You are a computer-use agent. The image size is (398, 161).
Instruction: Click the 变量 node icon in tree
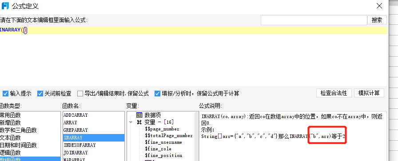coord(139,122)
